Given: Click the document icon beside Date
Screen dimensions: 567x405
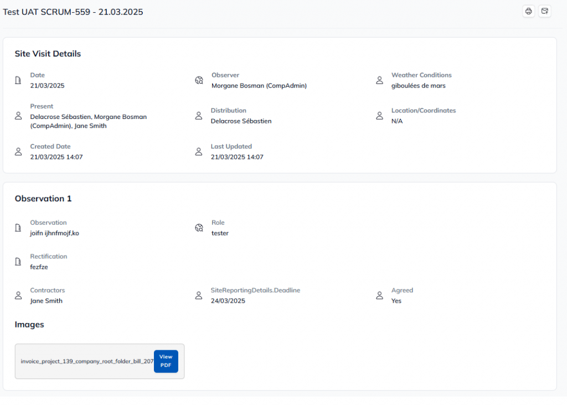Looking at the screenshot, I should point(18,81).
